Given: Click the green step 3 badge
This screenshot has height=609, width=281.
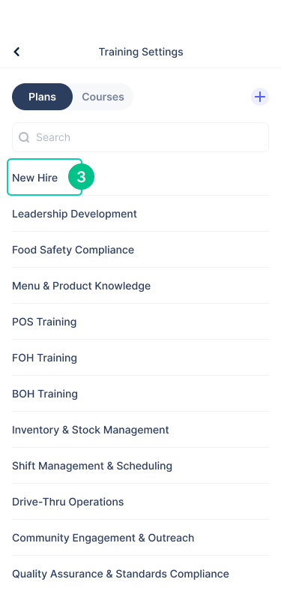Looking at the screenshot, I should 81,177.
